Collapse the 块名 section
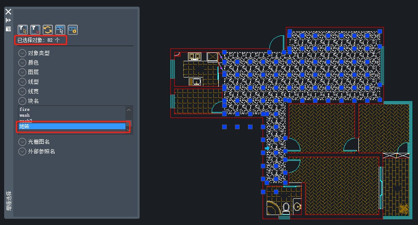Screen dimensions: 418x225 pos(22,101)
